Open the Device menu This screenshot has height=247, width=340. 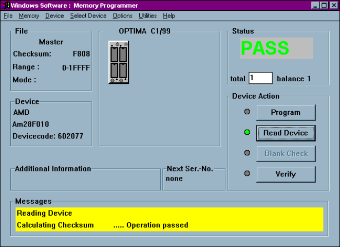(54, 16)
